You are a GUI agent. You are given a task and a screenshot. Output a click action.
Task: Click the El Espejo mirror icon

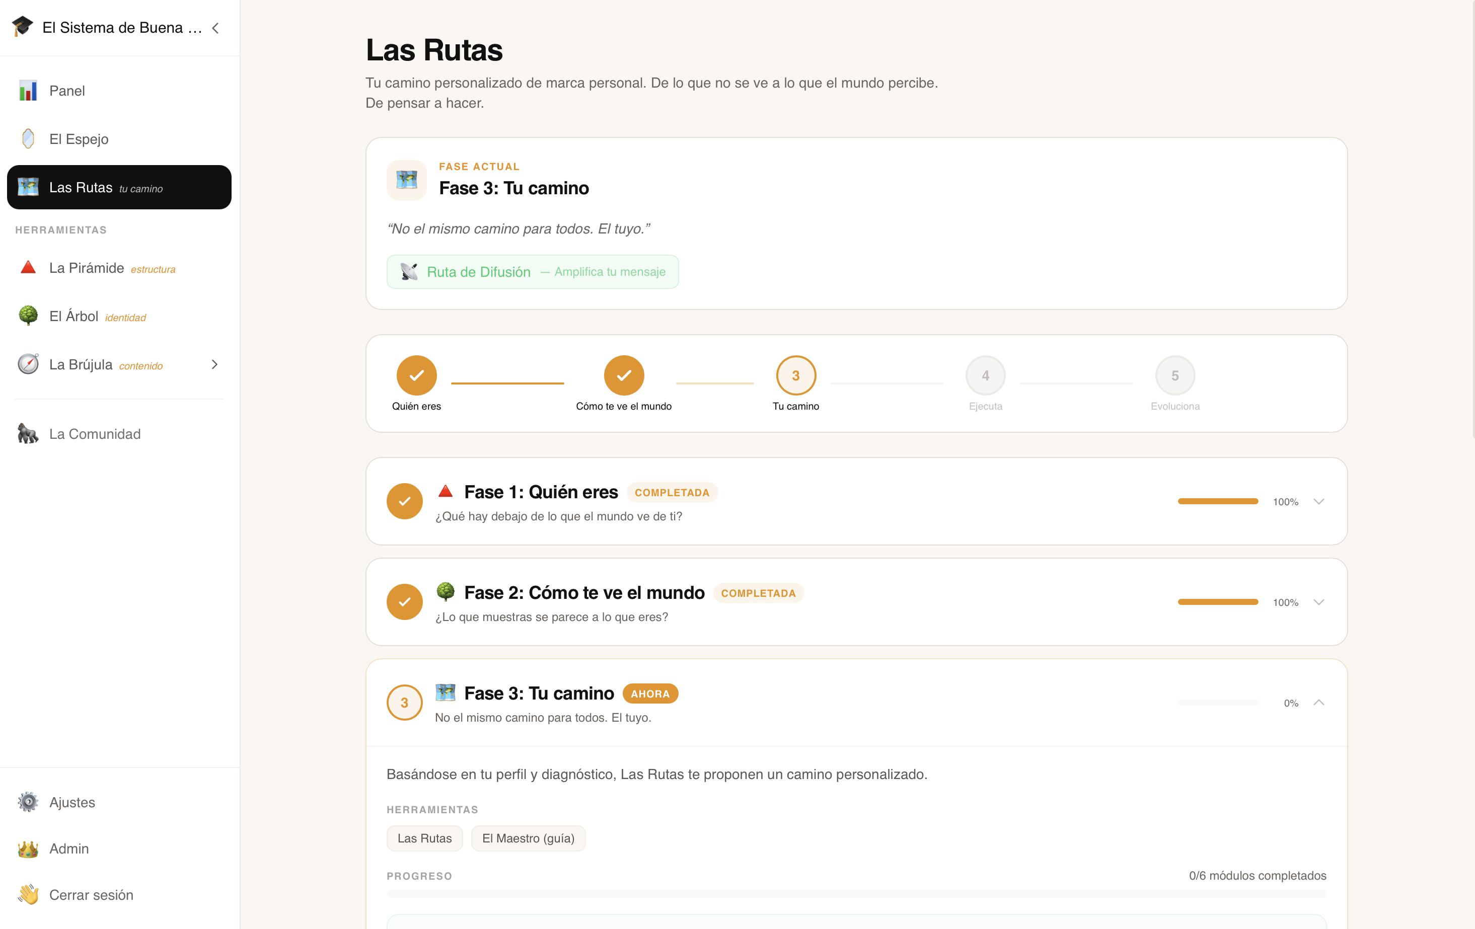28,139
